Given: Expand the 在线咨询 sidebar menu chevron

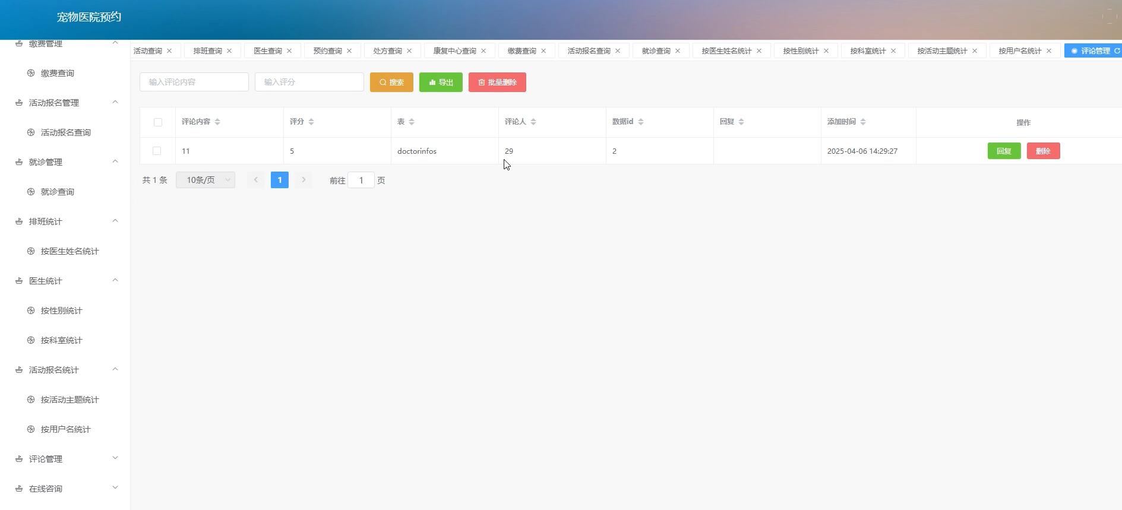Looking at the screenshot, I should (x=115, y=487).
